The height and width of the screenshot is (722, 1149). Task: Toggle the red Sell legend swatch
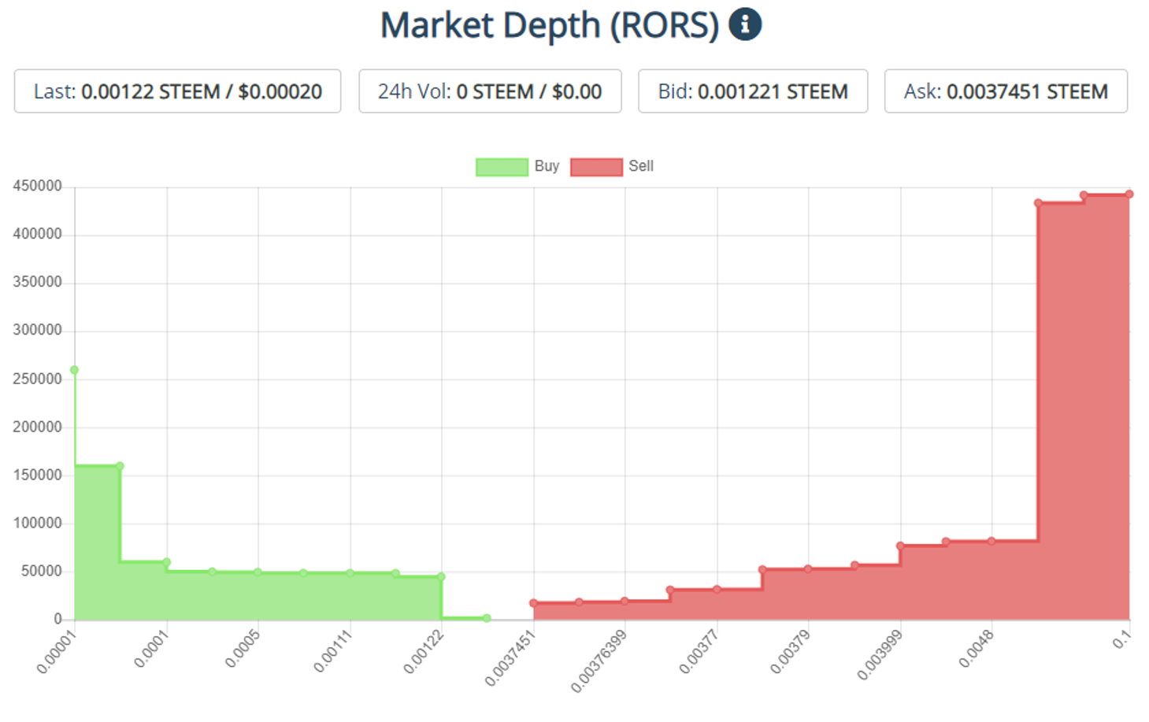point(596,167)
